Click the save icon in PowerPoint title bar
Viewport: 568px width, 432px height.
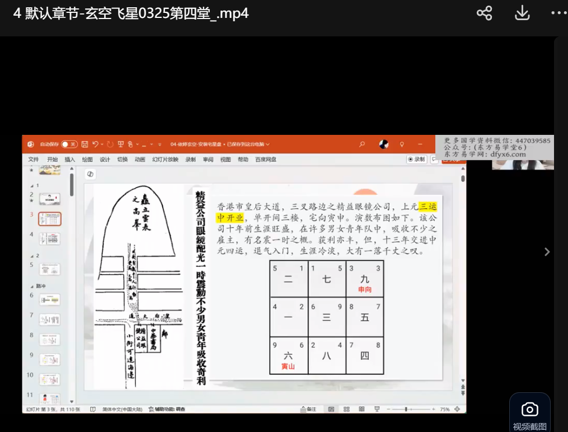click(85, 144)
